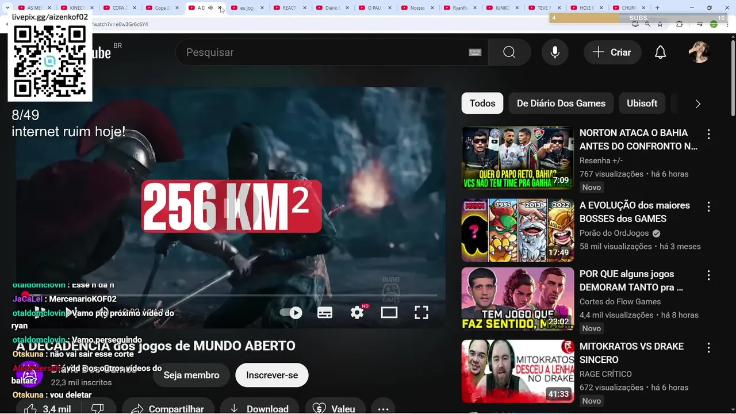The width and height of the screenshot is (736, 414).
Task: Select the Ubisoft filter chip
Action: click(642, 103)
